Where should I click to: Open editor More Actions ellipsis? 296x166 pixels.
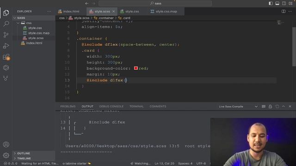point(290,11)
